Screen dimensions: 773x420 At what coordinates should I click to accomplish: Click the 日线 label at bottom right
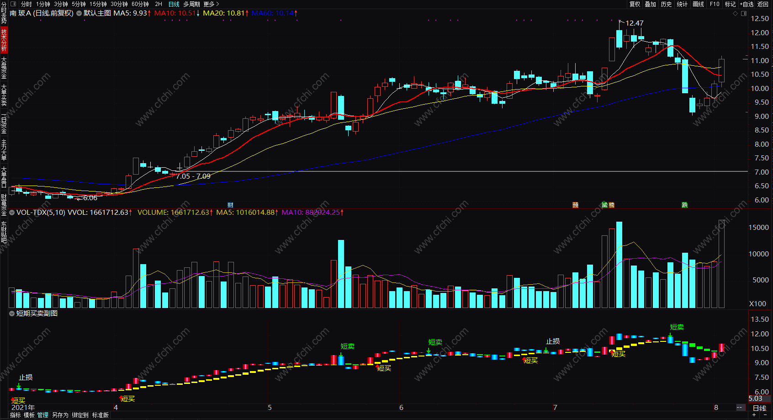click(759, 408)
